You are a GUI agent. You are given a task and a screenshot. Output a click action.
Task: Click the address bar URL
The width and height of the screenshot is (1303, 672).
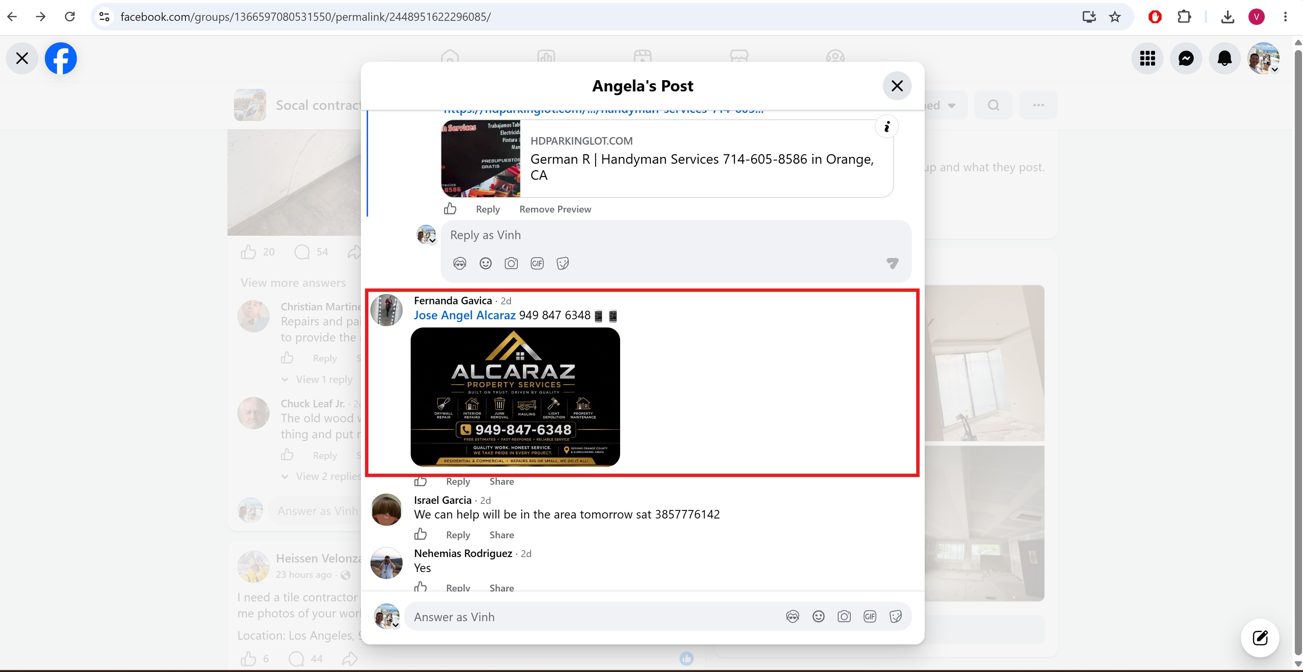point(306,17)
